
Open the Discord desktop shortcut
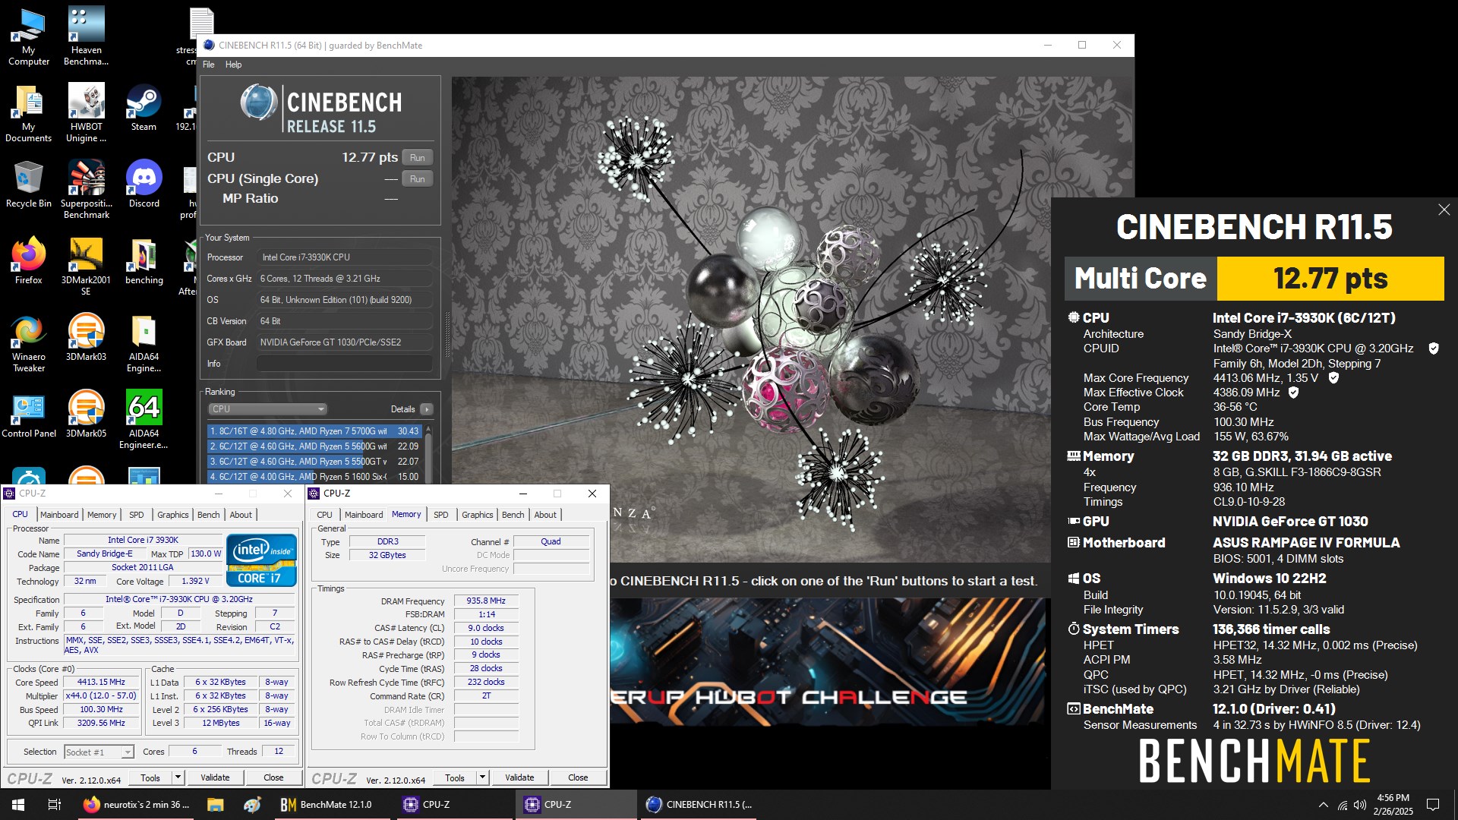(x=144, y=184)
